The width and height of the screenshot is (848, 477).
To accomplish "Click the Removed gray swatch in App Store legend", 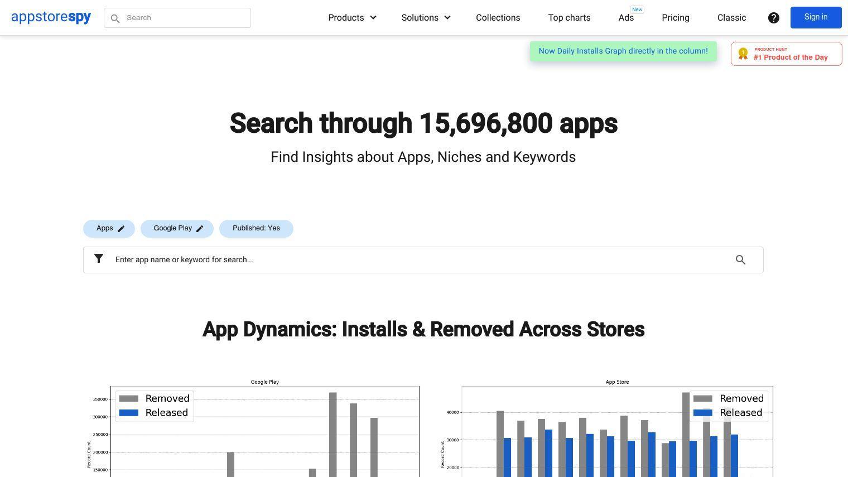I will pyautogui.click(x=703, y=398).
